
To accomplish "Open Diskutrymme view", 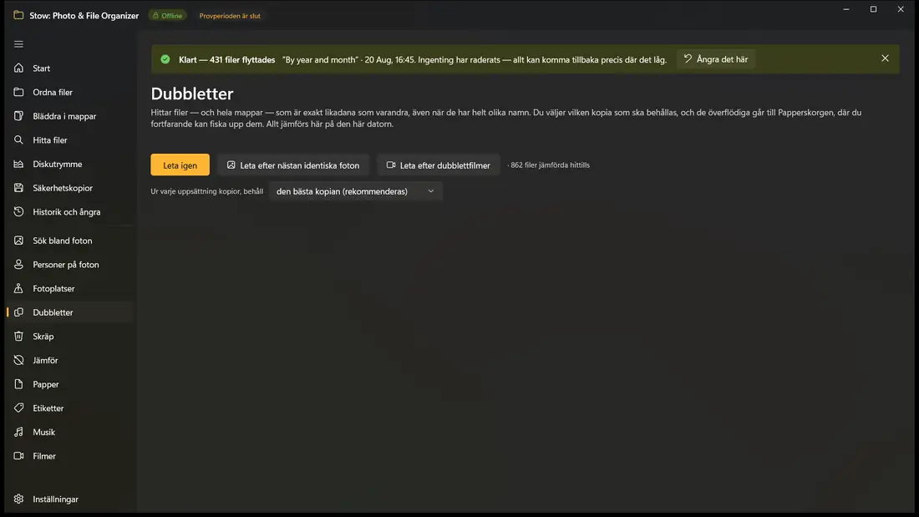I will 70,165.
